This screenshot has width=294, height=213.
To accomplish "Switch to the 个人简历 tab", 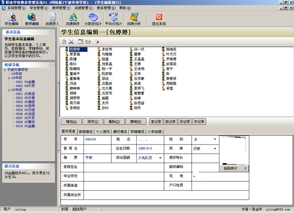I will (x=103, y=132).
